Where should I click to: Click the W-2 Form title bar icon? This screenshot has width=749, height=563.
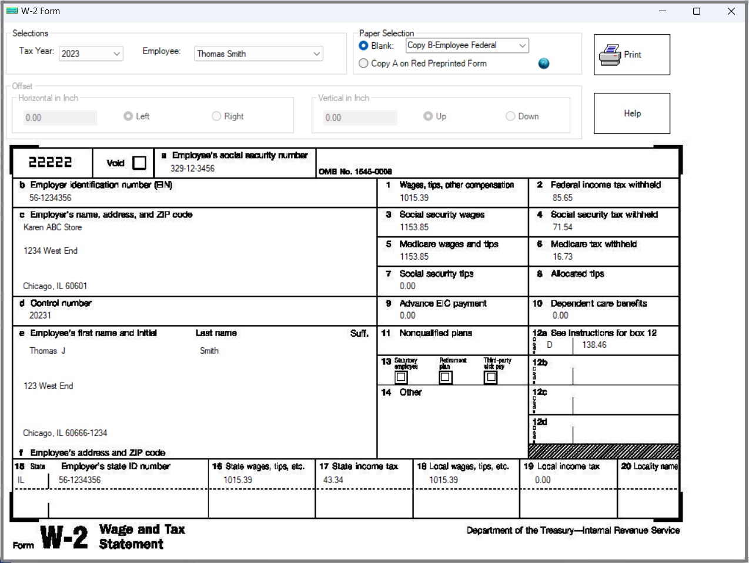12,11
